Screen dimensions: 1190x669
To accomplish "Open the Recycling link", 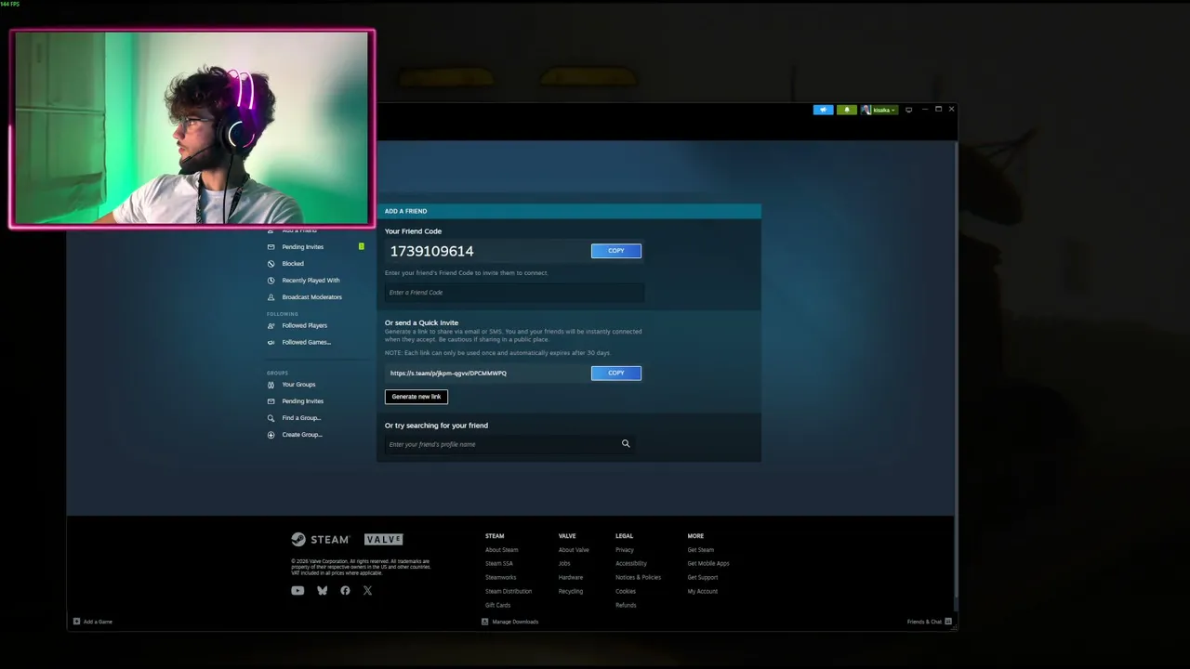I will click(x=571, y=592).
